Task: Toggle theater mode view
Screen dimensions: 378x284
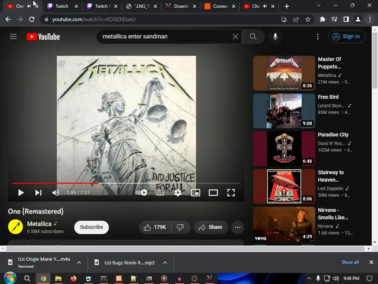Action: pos(213,192)
